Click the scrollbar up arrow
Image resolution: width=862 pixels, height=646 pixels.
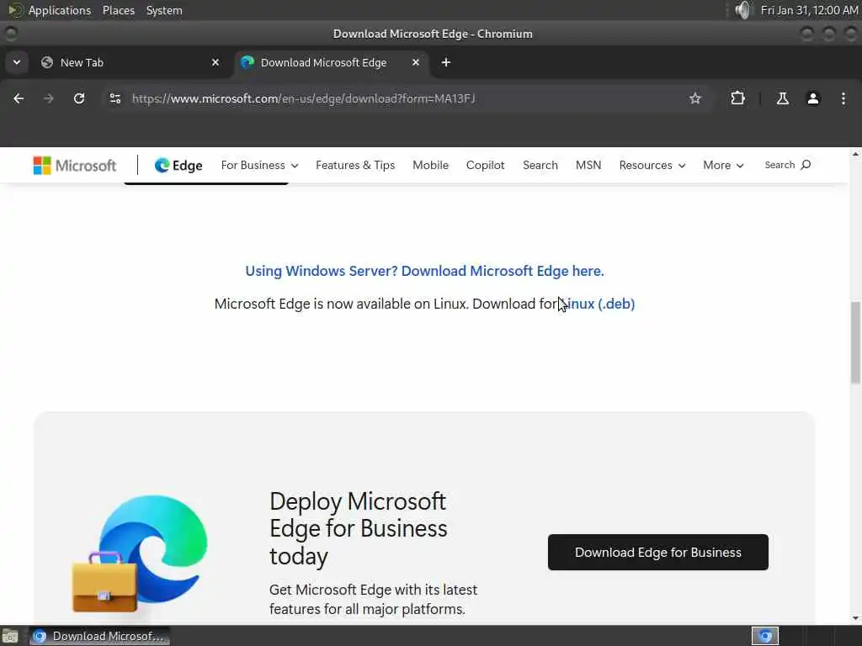tap(855, 155)
